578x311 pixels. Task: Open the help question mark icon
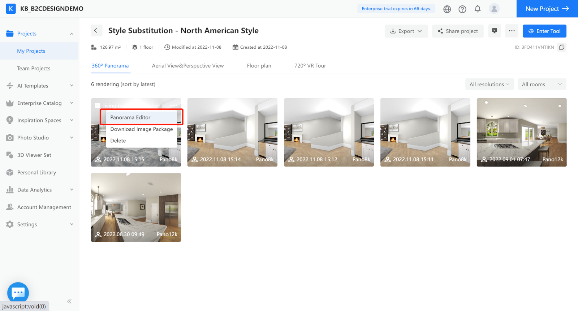[x=462, y=9]
